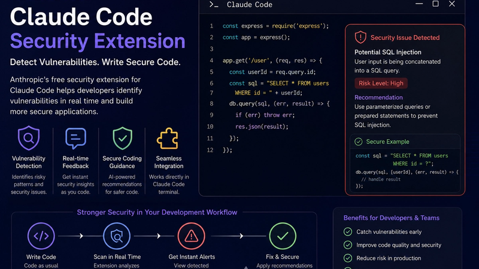Image resolution: width=479 pixels, height=269 pixels.
Task: Click the Scan in Real Time icon
Action: 117,236
